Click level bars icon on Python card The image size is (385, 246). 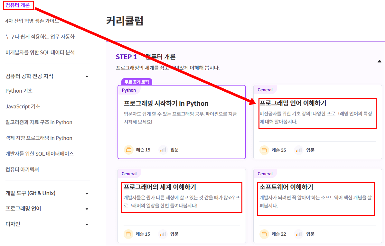163,150
